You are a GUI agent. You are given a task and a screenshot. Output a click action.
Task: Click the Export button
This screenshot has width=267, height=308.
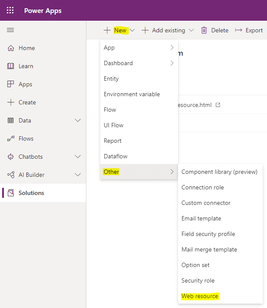click(249, 30)
